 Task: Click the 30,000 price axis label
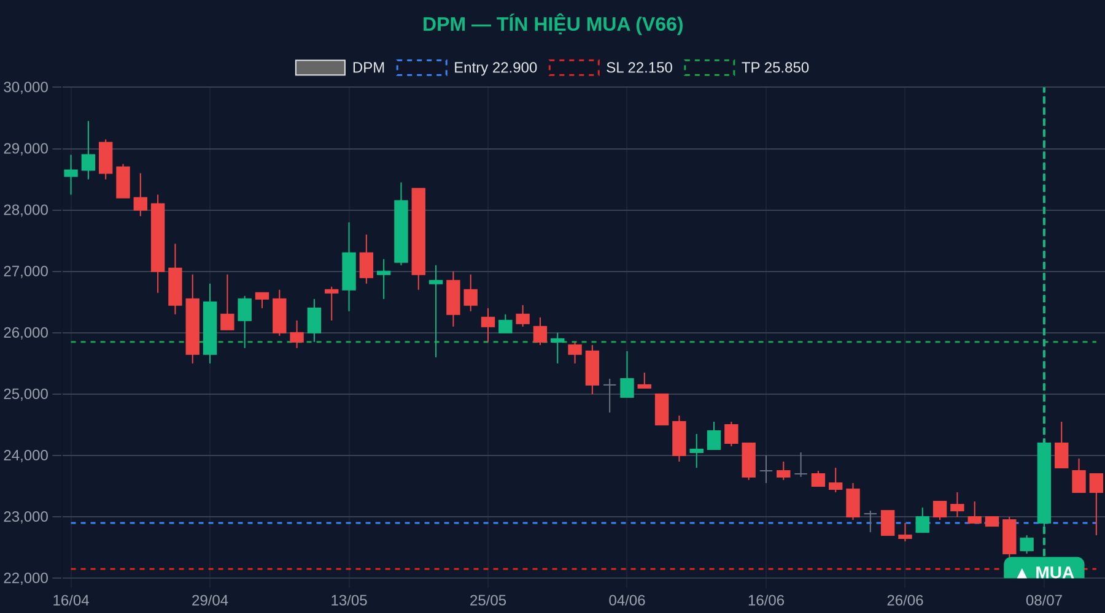(26, 87)
